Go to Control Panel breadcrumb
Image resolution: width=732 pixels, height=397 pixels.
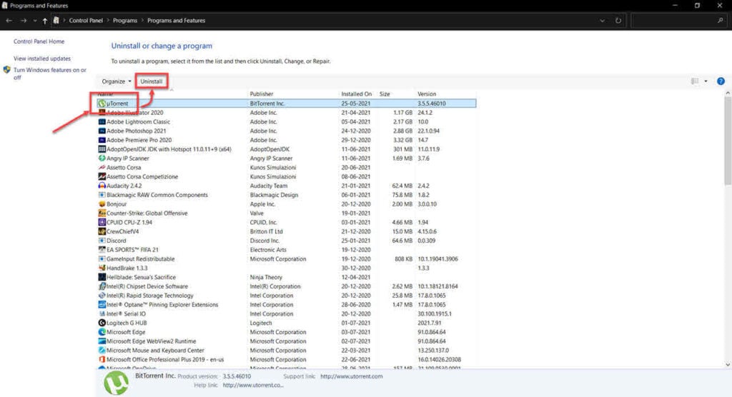click(86, 21)
